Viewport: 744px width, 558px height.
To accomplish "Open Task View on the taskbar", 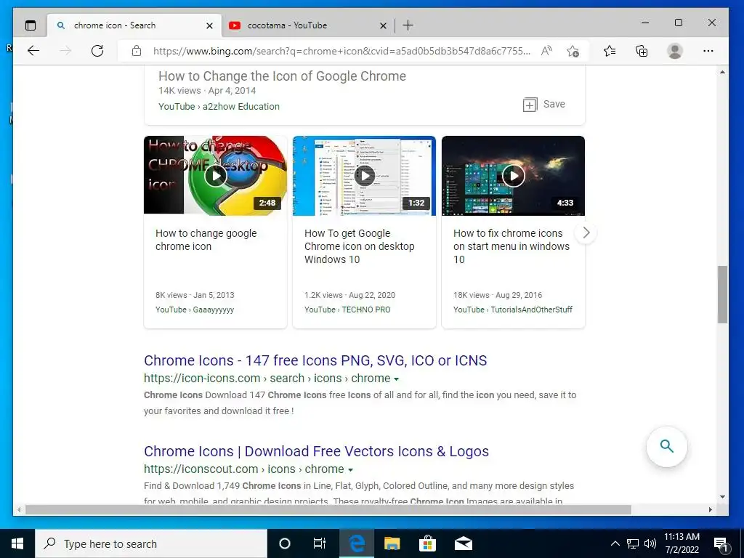I will (x=320, y=543).
